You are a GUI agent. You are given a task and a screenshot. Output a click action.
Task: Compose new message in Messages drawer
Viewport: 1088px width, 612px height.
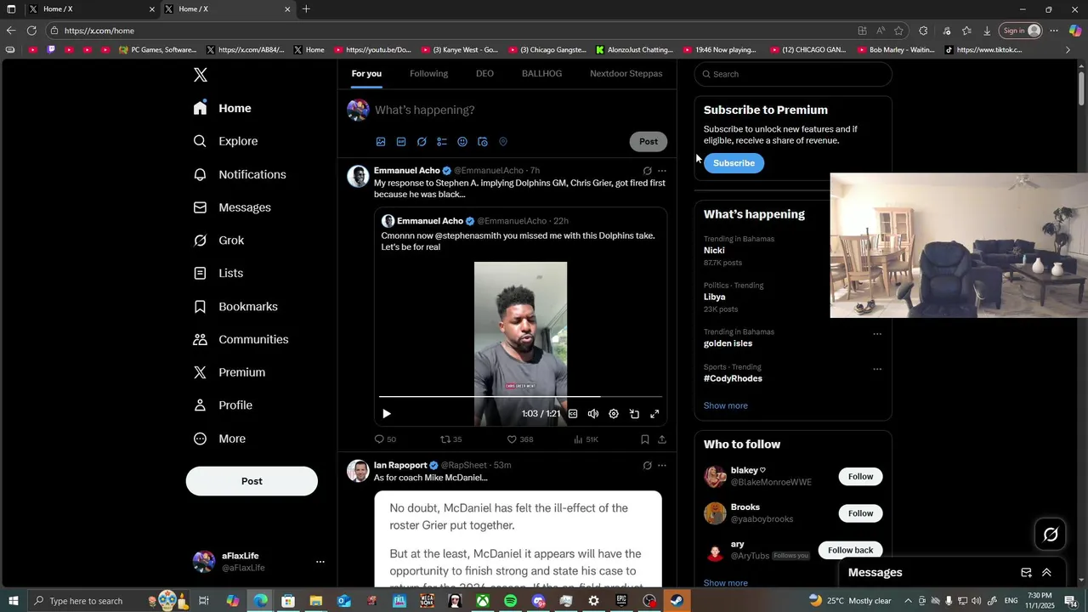pyautogui.click(x=1026, y=573)
